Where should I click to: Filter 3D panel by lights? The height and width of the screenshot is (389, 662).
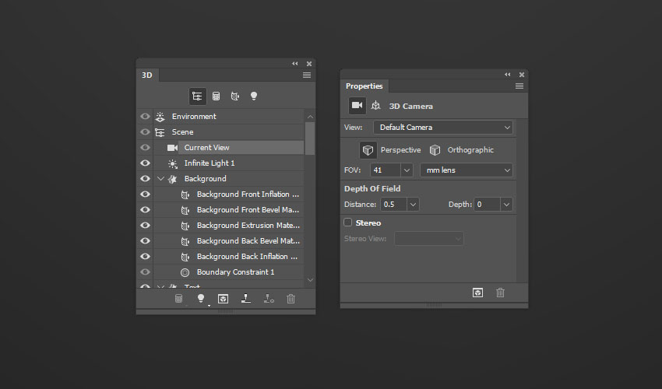tap(254, 96)
